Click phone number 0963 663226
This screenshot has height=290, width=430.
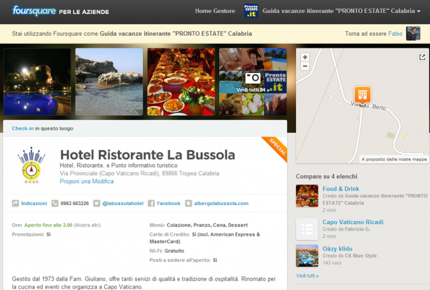tap(75, 204)
